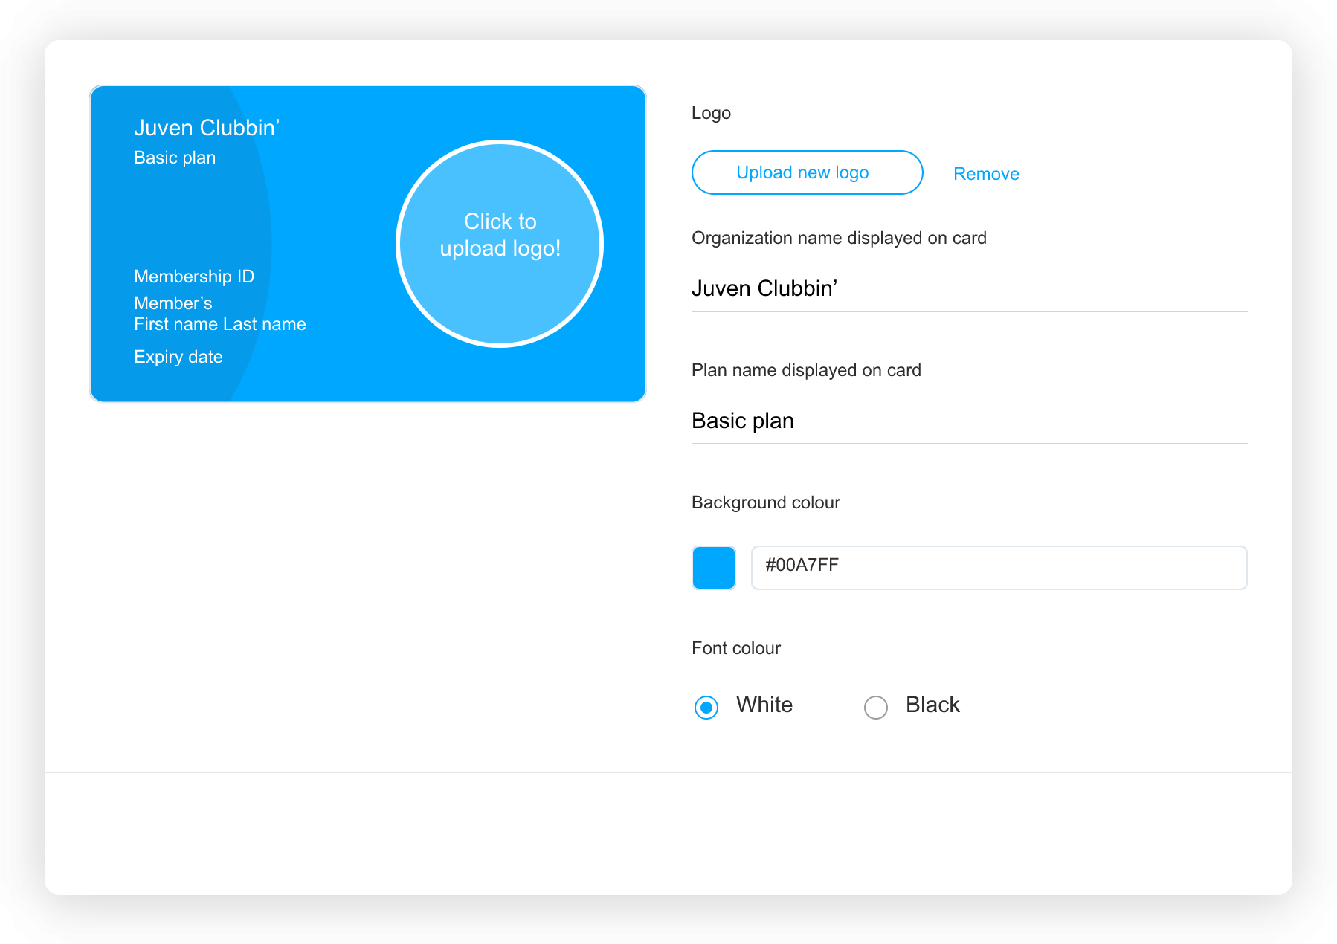1337x944 pixels.
Task: Click the "Logo" section label
Action: click(711, 113)
